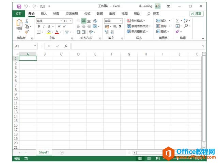218x163 pixels.
Task: Click increase indent icon
Action: 84,32
